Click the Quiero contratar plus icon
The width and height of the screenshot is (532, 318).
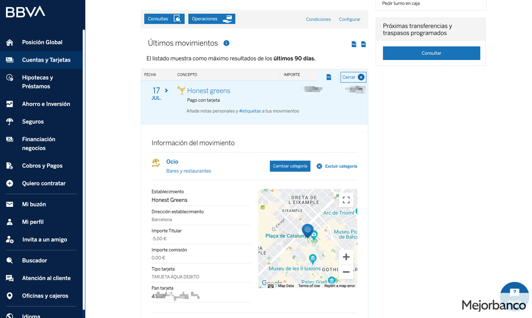pos(9,183)
